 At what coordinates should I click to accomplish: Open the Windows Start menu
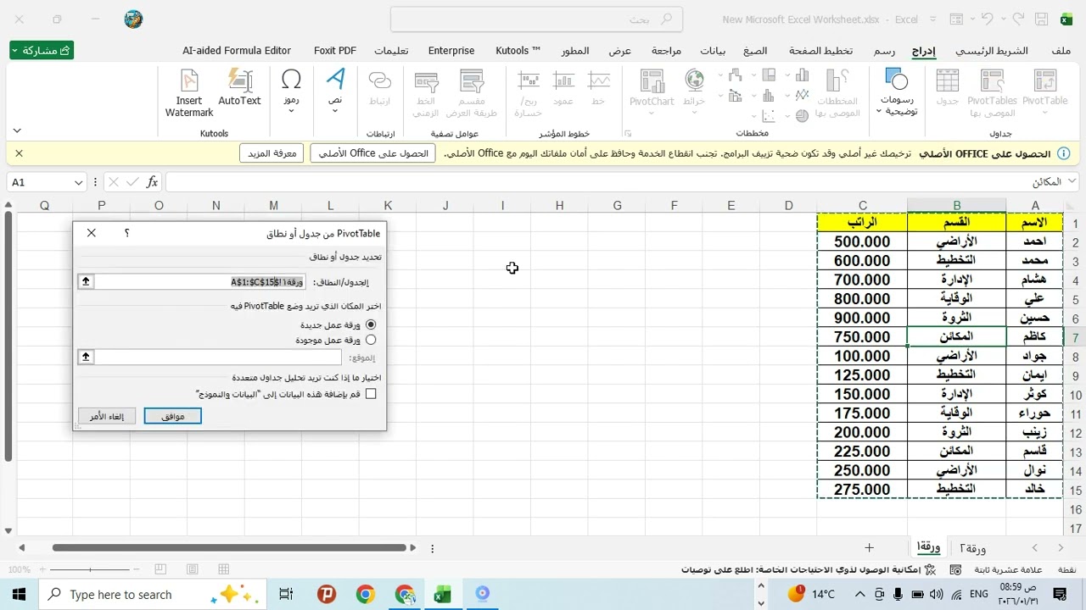tap(19, 594)
